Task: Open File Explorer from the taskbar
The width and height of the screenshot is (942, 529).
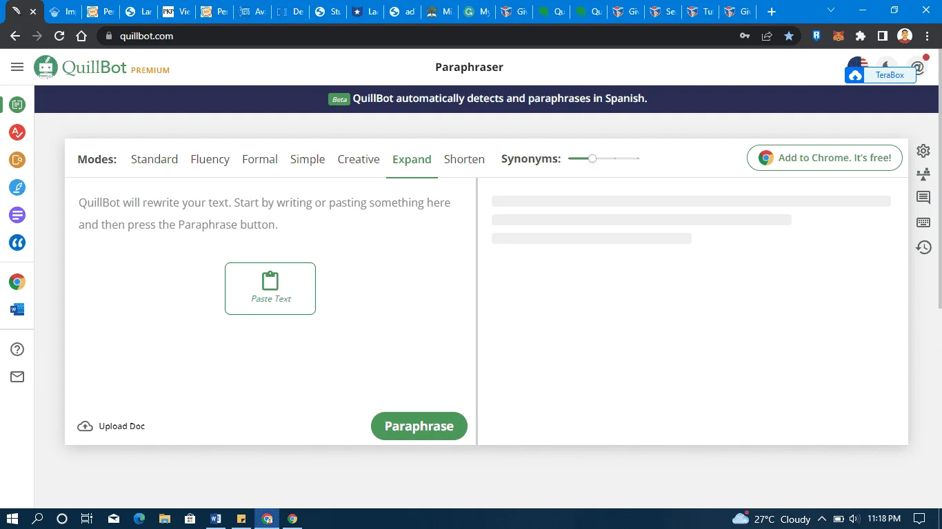Action: [x=164, y=519]
